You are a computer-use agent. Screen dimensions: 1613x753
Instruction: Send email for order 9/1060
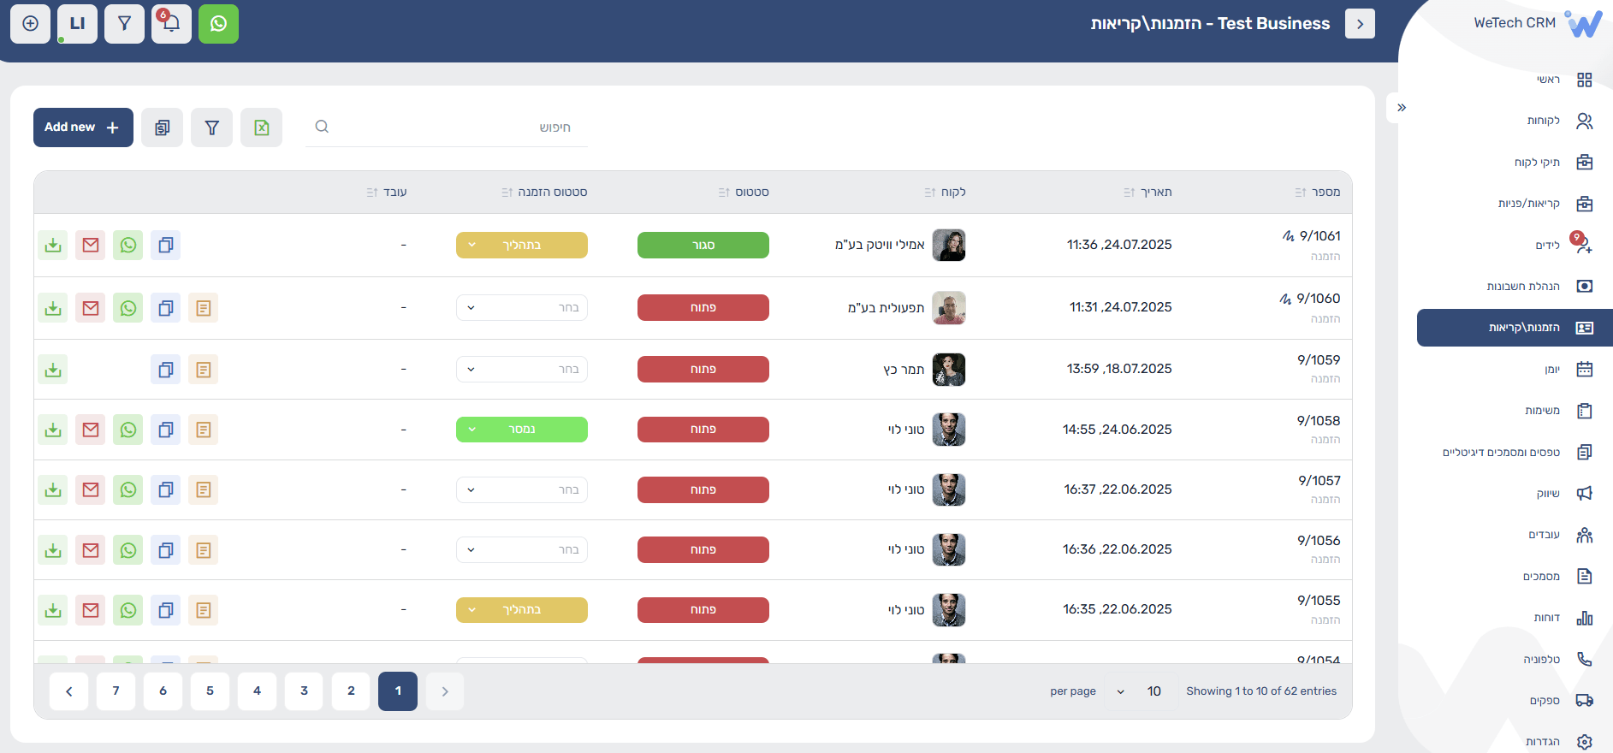91,308
